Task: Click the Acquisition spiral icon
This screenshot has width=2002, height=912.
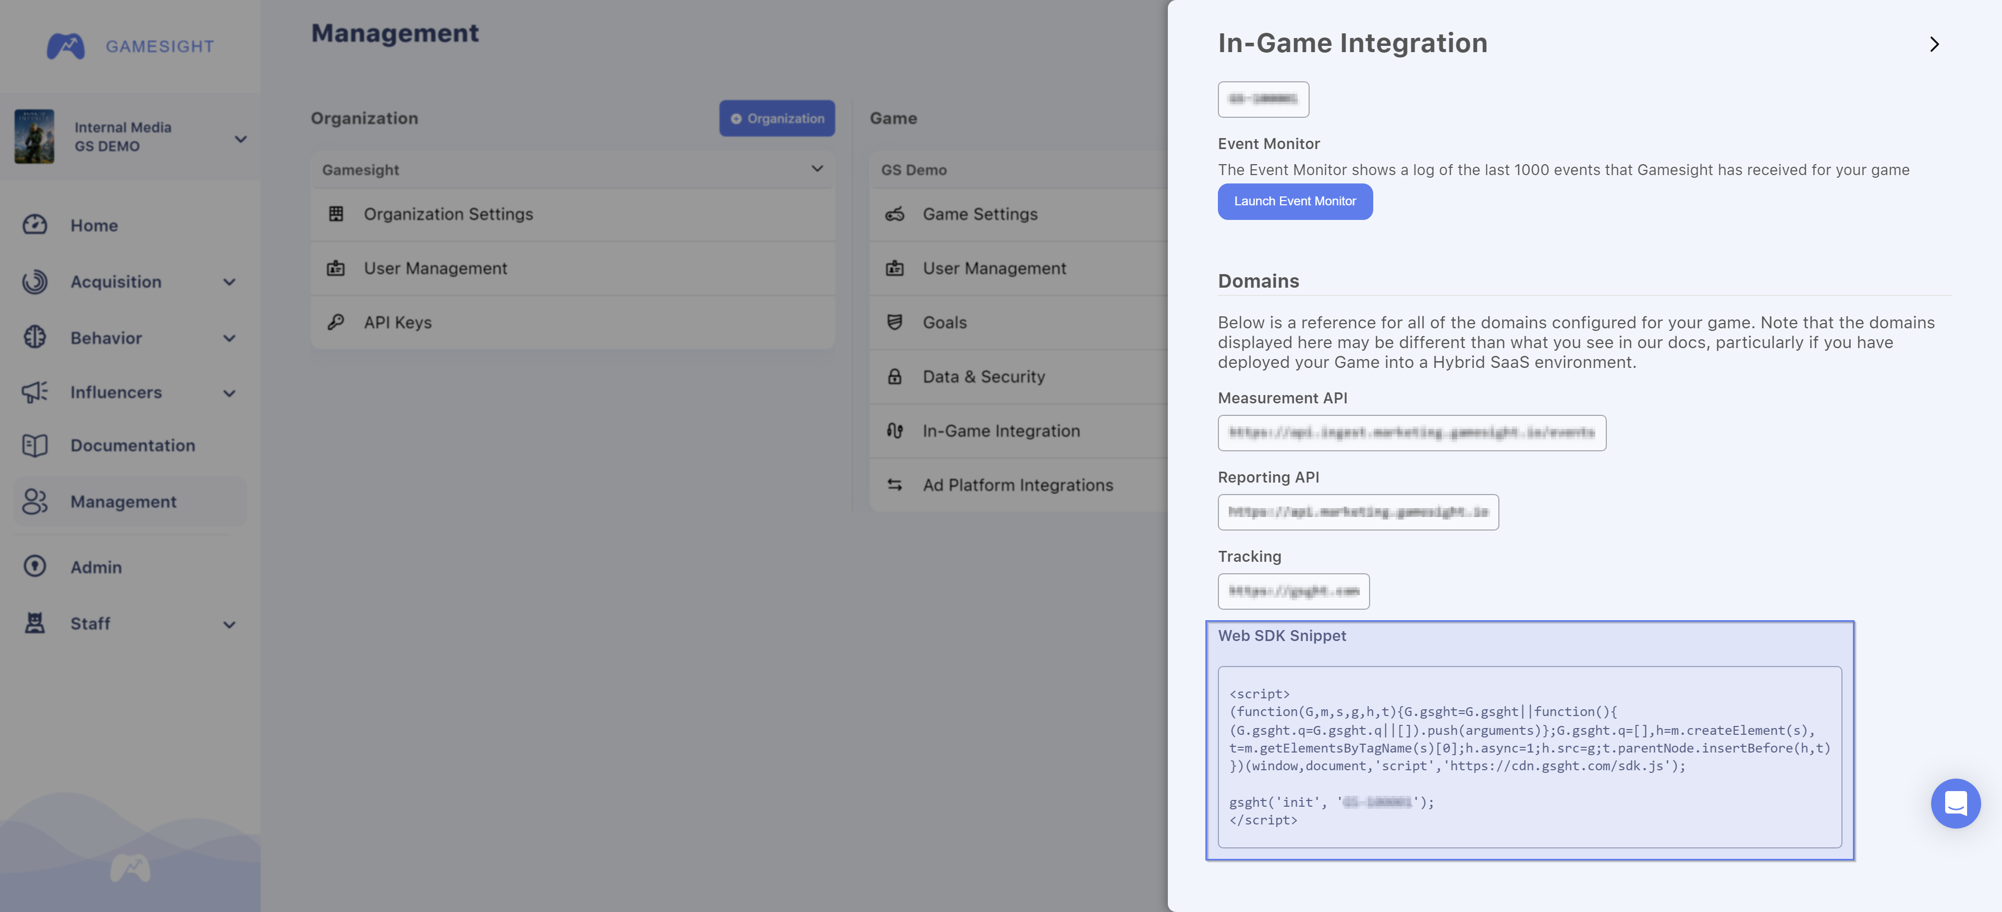Action: 34,281
